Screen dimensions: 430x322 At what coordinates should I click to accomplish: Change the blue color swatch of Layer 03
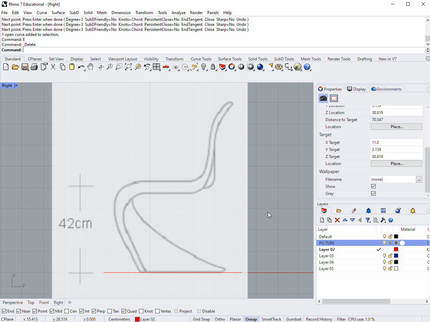pyautogui.click(x=396, y=256)
